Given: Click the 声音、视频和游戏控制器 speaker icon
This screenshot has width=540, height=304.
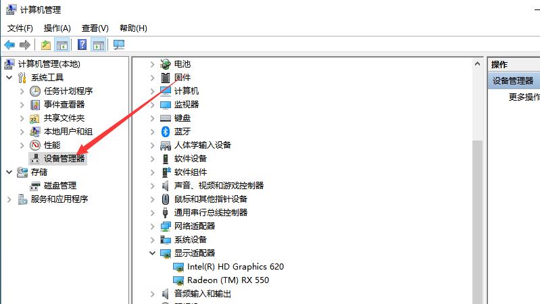Looking at the screenshot, I should (166, 186).
